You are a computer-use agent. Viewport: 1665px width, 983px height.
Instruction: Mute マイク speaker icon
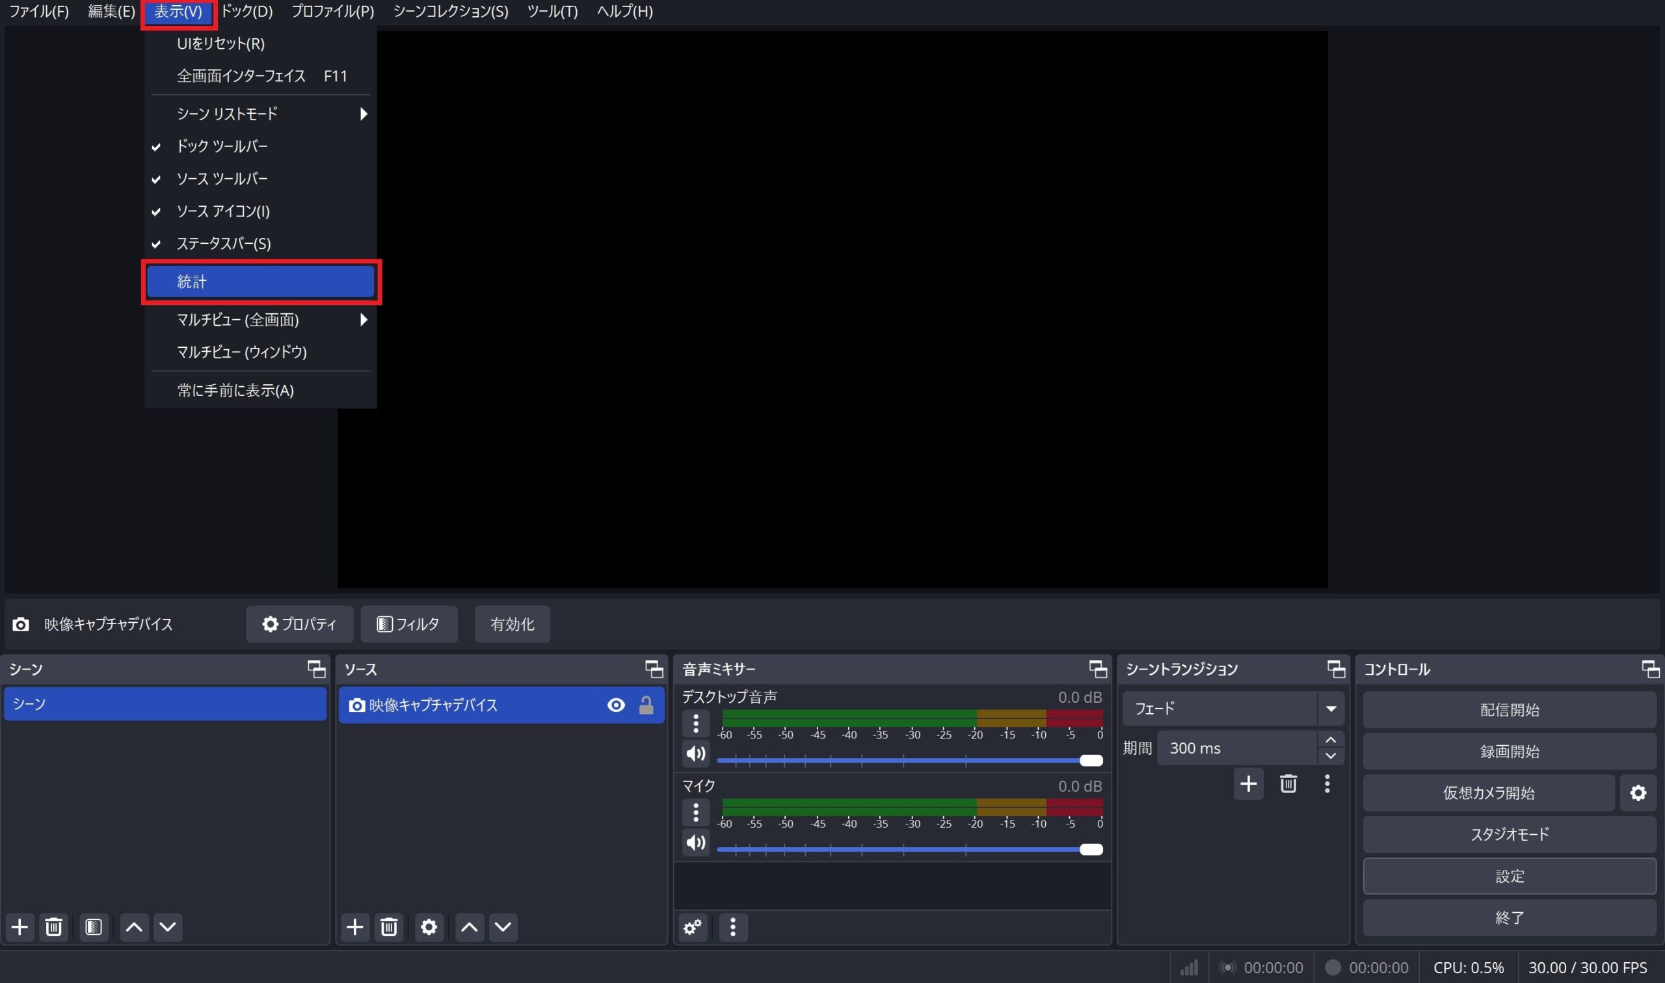point(696,843)
